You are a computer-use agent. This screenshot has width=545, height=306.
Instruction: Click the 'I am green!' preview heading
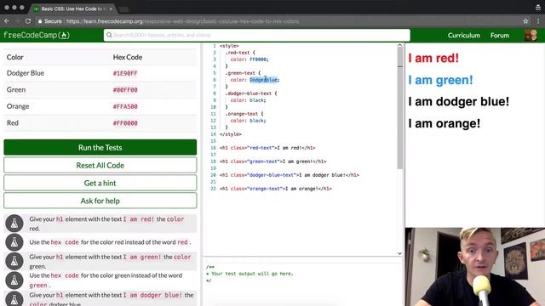point(440,80)
